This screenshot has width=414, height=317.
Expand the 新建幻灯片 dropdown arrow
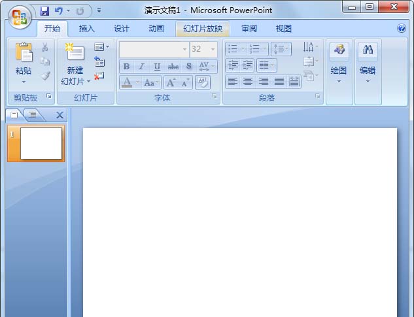point(89,82)
